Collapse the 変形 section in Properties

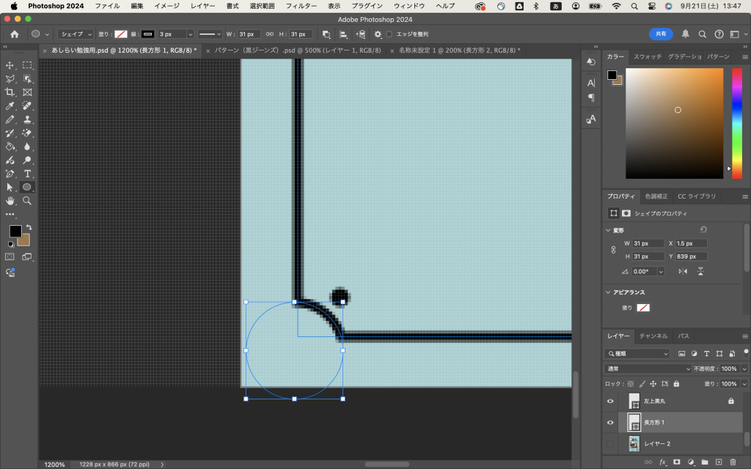pyautogui.click(x=608, y=230)
